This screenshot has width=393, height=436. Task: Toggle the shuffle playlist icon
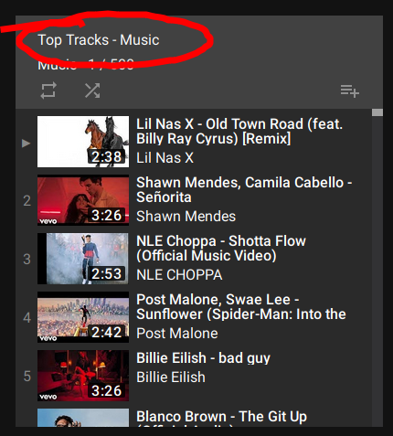tap(92, 90)
